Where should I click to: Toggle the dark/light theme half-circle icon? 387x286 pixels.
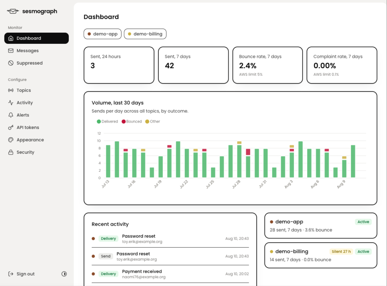(64, 274)
